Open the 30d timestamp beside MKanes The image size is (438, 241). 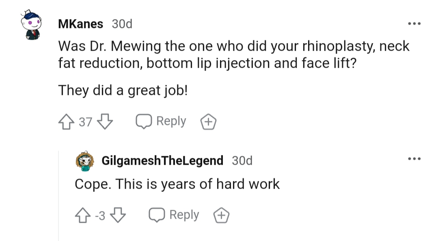[122, 24]
